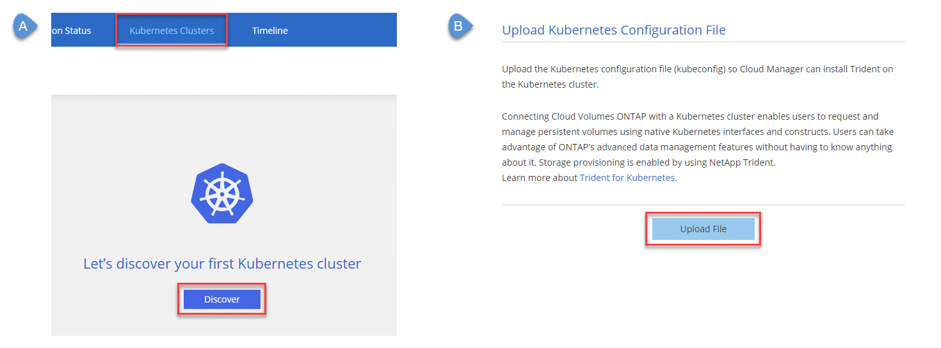Click the "Learn more about" text

point(540,178)
